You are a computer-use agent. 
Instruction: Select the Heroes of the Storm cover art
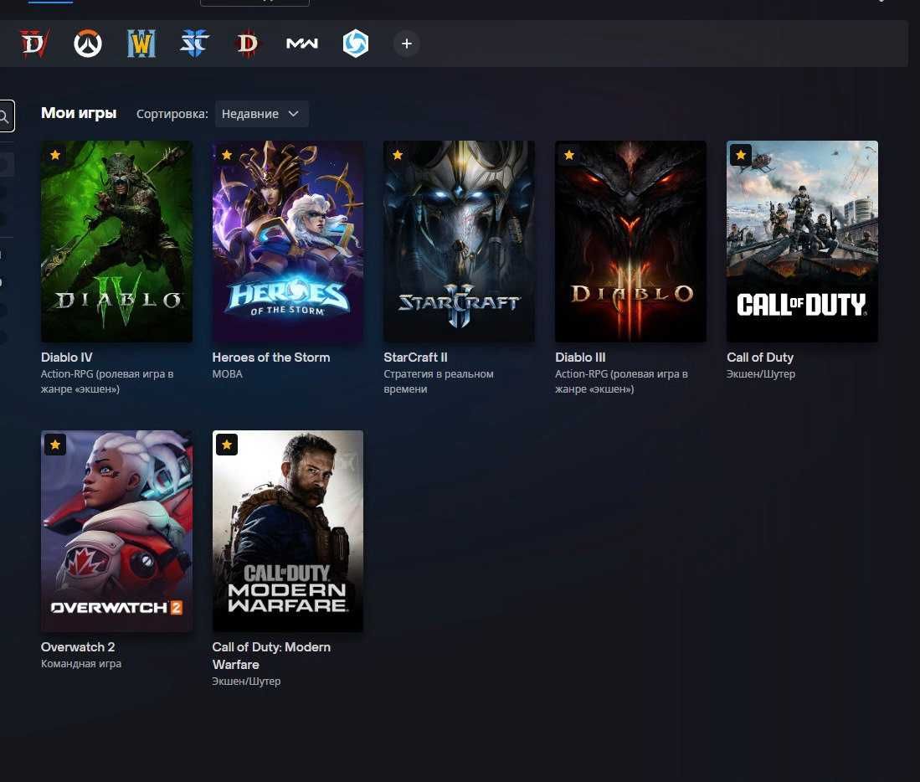pyautogui.click(x=287, y=241)
